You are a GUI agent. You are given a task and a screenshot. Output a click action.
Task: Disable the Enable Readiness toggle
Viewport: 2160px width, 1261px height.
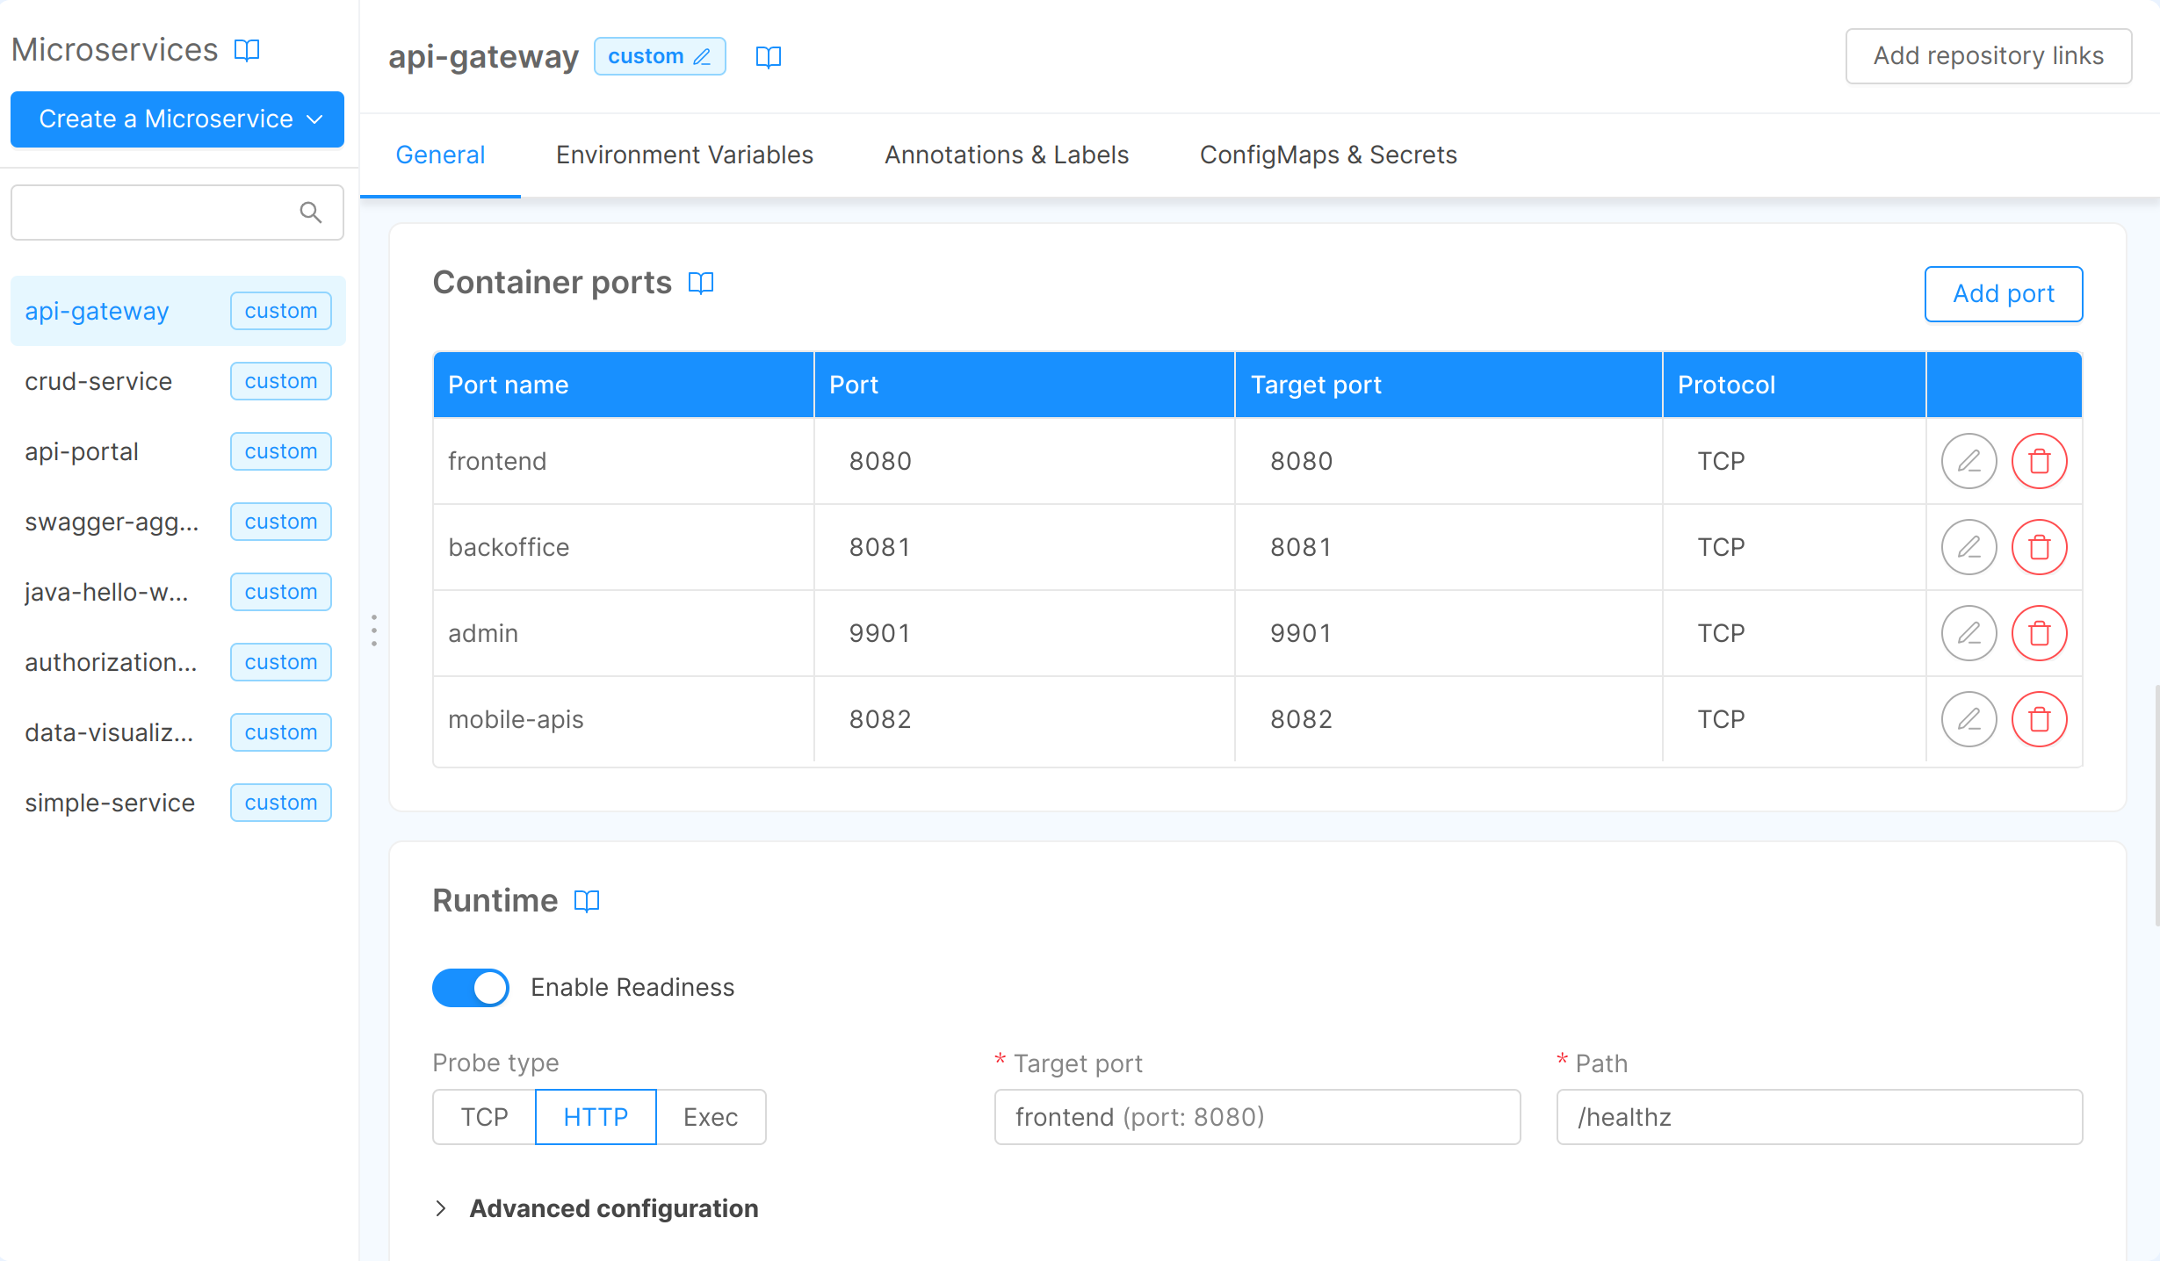point(471,987)
